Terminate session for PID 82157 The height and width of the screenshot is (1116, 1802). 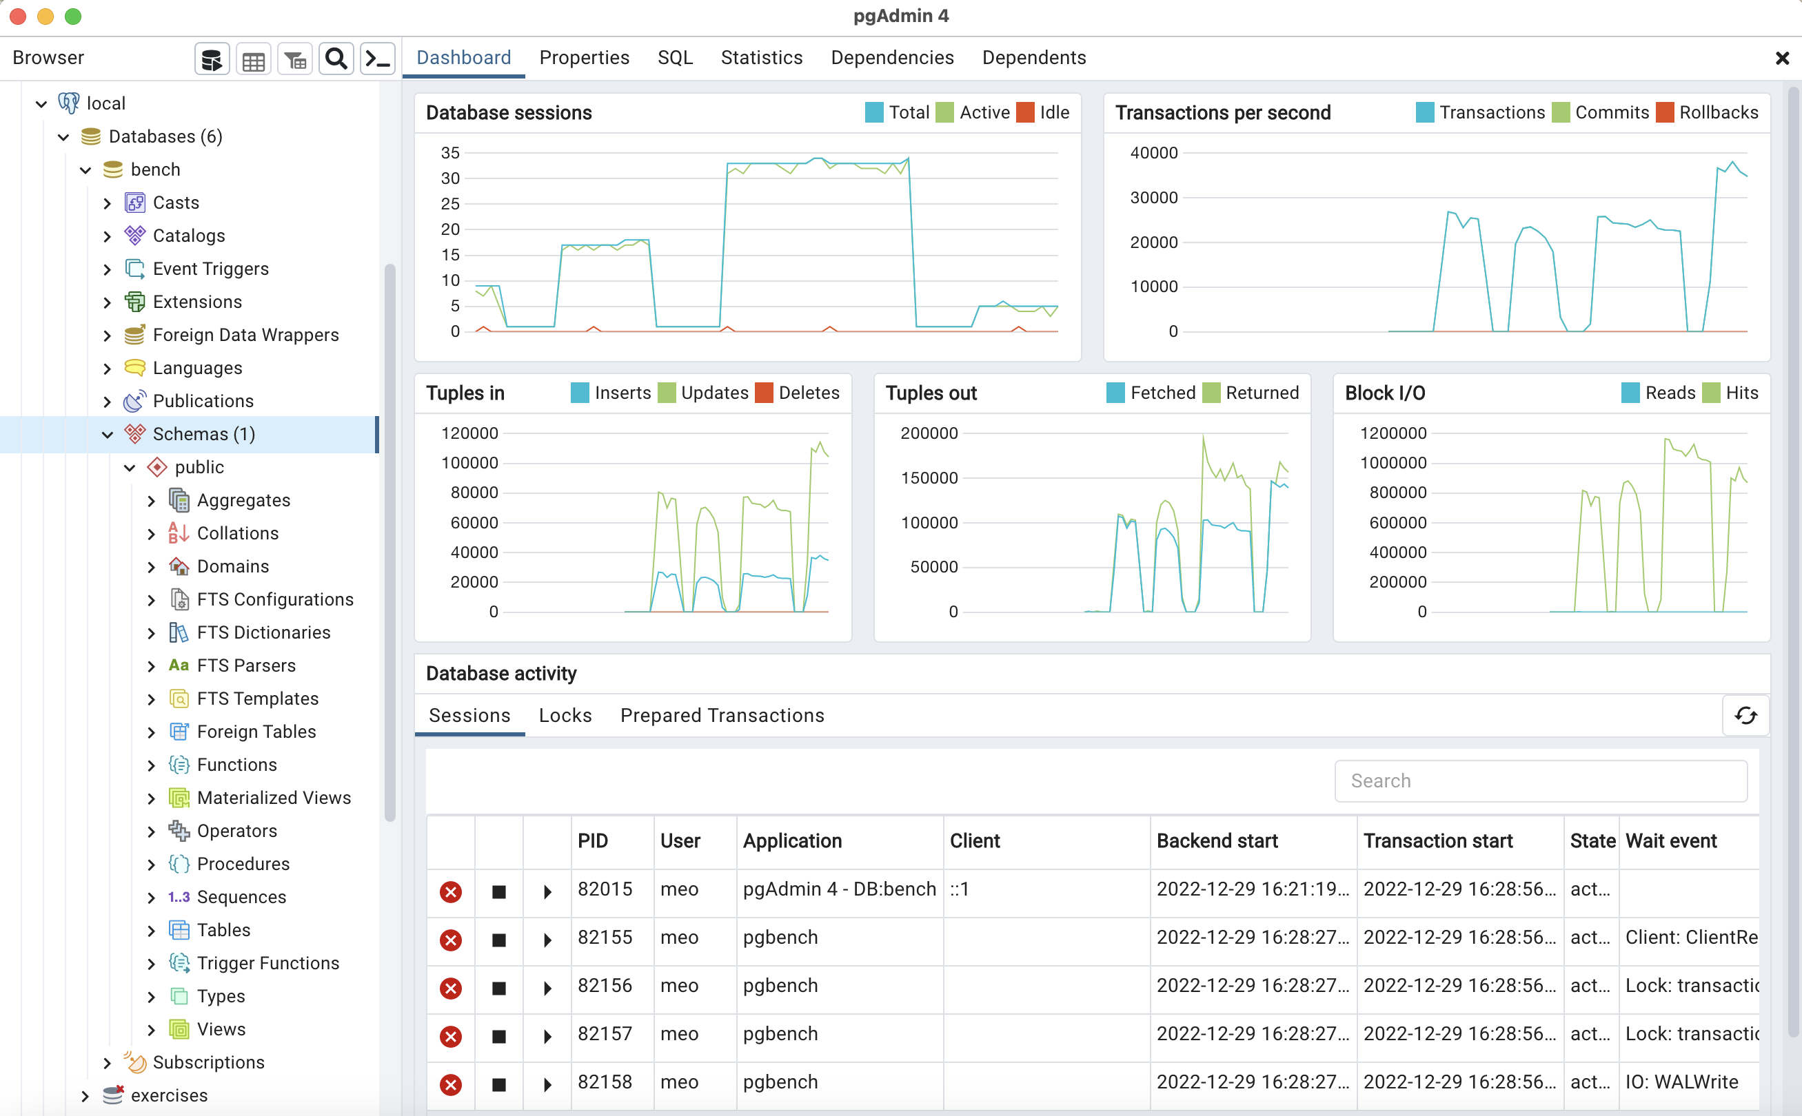coord(451,1036)
